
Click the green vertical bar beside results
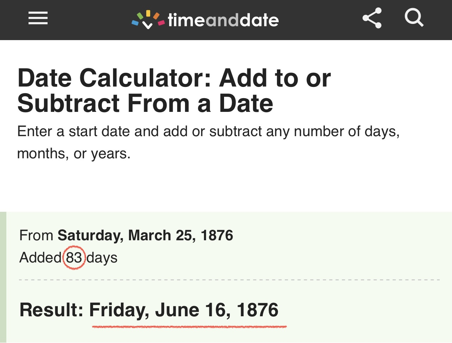(3, 277)
